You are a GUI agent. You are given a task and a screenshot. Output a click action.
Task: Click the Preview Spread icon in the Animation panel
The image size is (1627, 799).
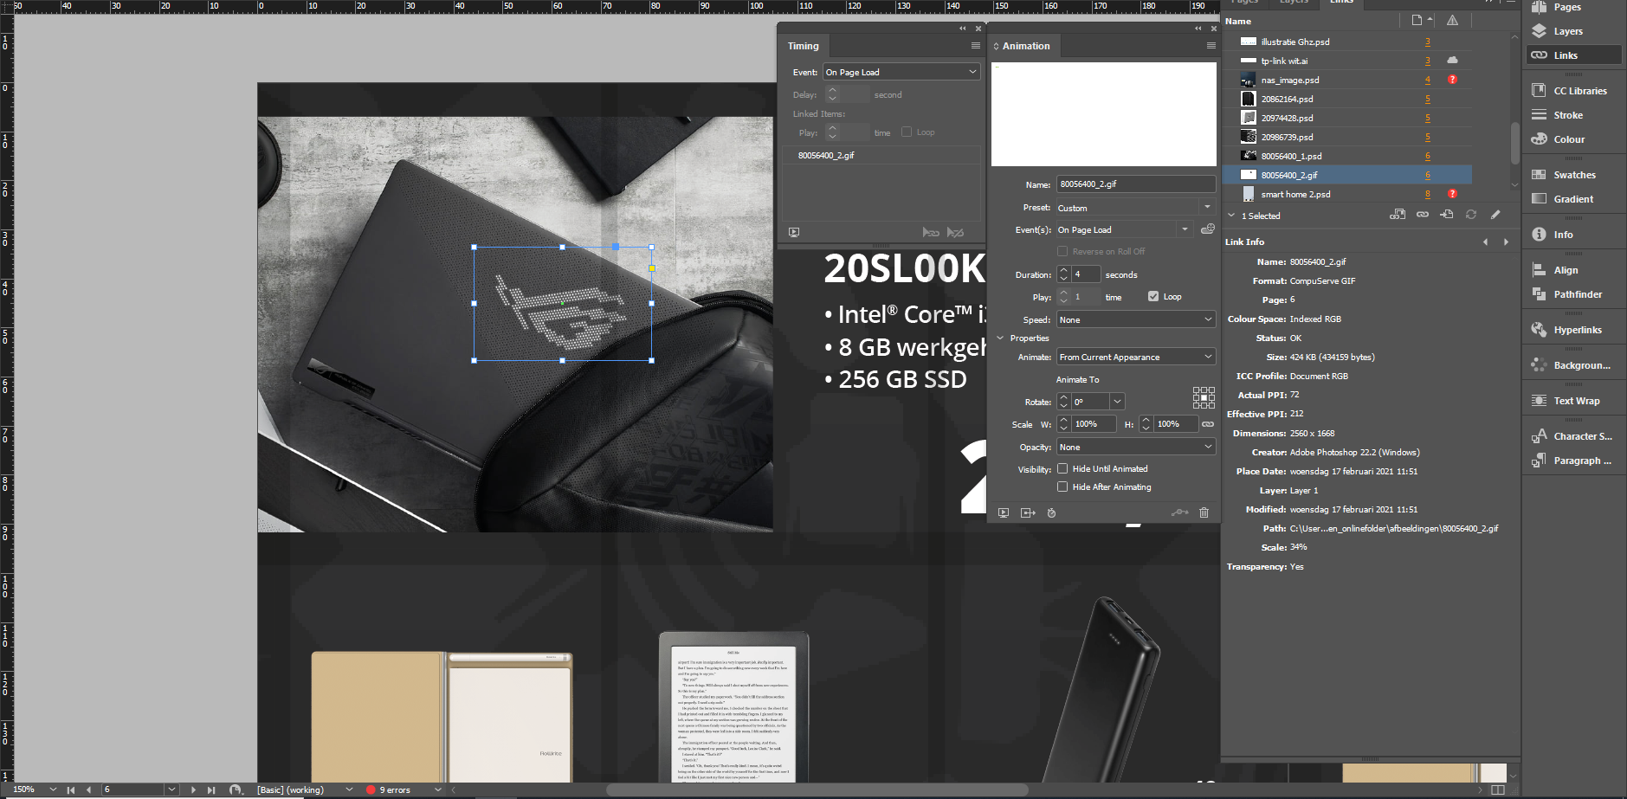click(1004, 512)
